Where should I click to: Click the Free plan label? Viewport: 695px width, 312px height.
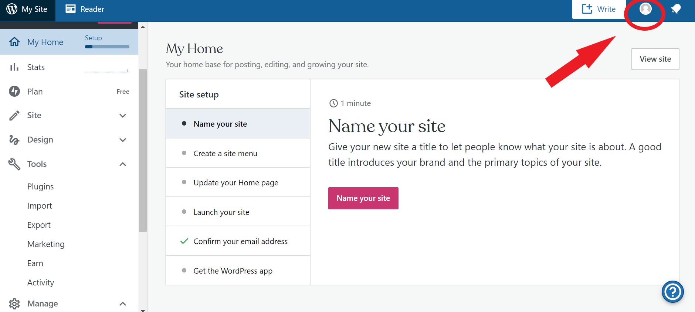(x=123, y=92)
